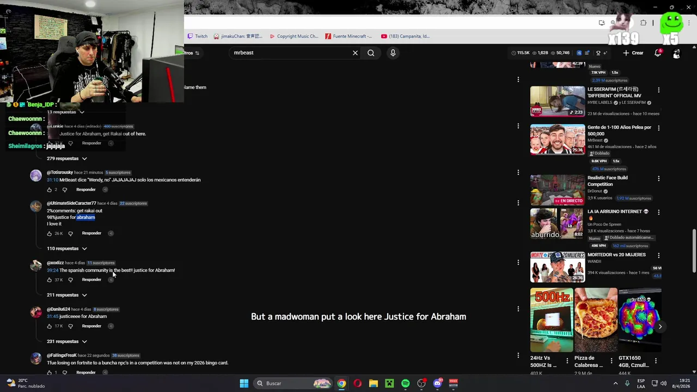Screen dimensions: 697x392
Task: Clear the mrbeast search query
Action: [x=355, y=53]
